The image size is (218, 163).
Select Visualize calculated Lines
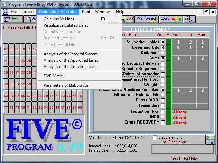[79, 25]
